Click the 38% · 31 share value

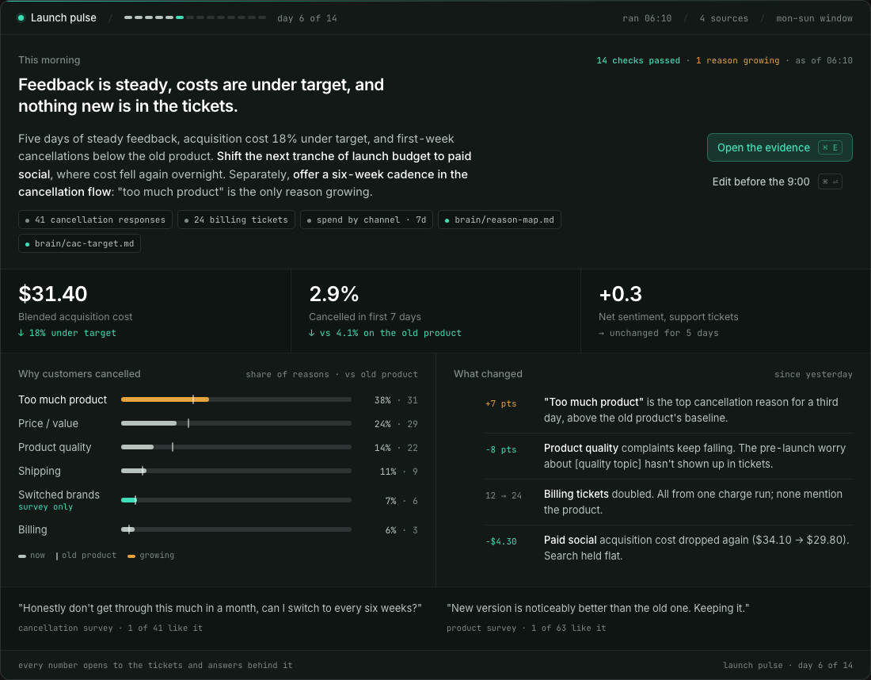(x=396, y=400)
